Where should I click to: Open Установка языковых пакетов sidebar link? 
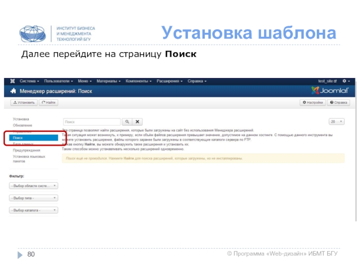29,159
